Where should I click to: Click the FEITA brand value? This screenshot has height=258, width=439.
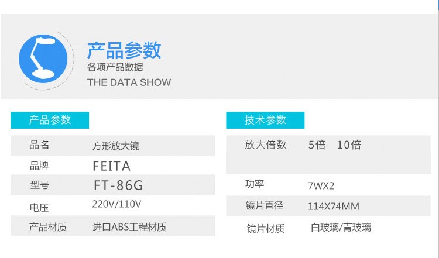pyautogui.click(x=111, y=166)
